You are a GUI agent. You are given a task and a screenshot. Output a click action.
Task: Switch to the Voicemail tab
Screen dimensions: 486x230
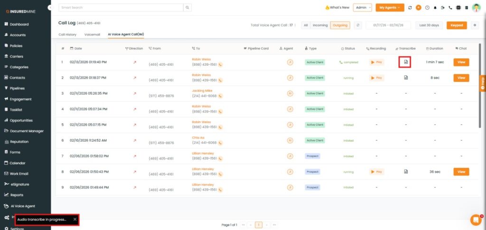click(x=92, y=35)
